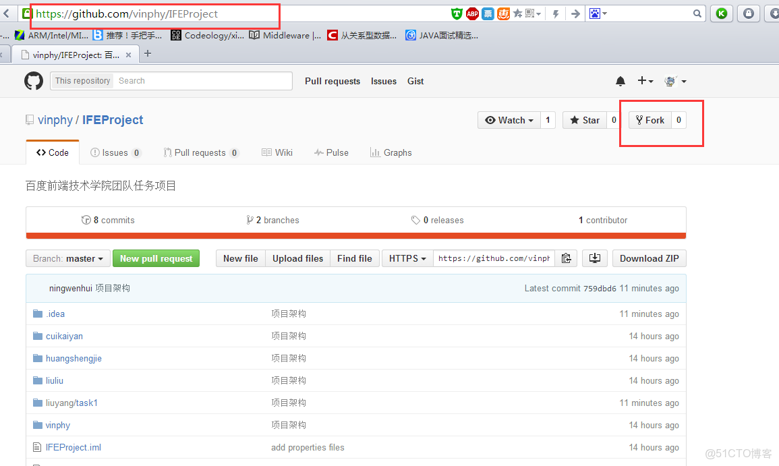Switch to the Code tab
The image size is (779, 466).
pyautogui.click(x=53, y=152)
